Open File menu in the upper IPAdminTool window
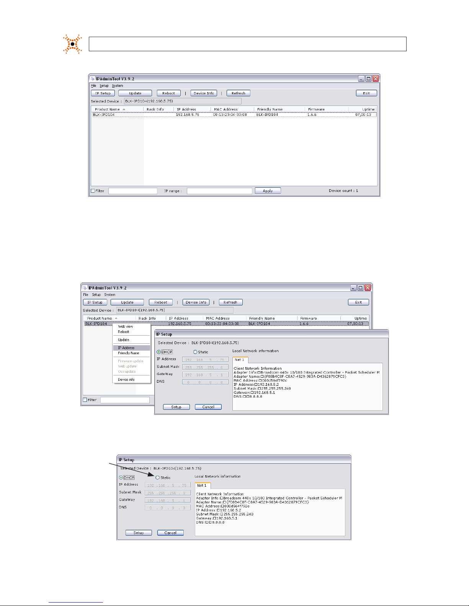The image size is (469, 606). 93,86
